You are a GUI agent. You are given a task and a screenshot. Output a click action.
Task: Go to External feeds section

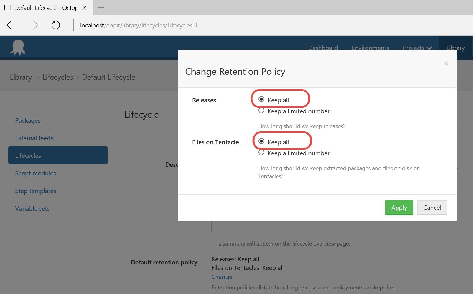point(34,138)
